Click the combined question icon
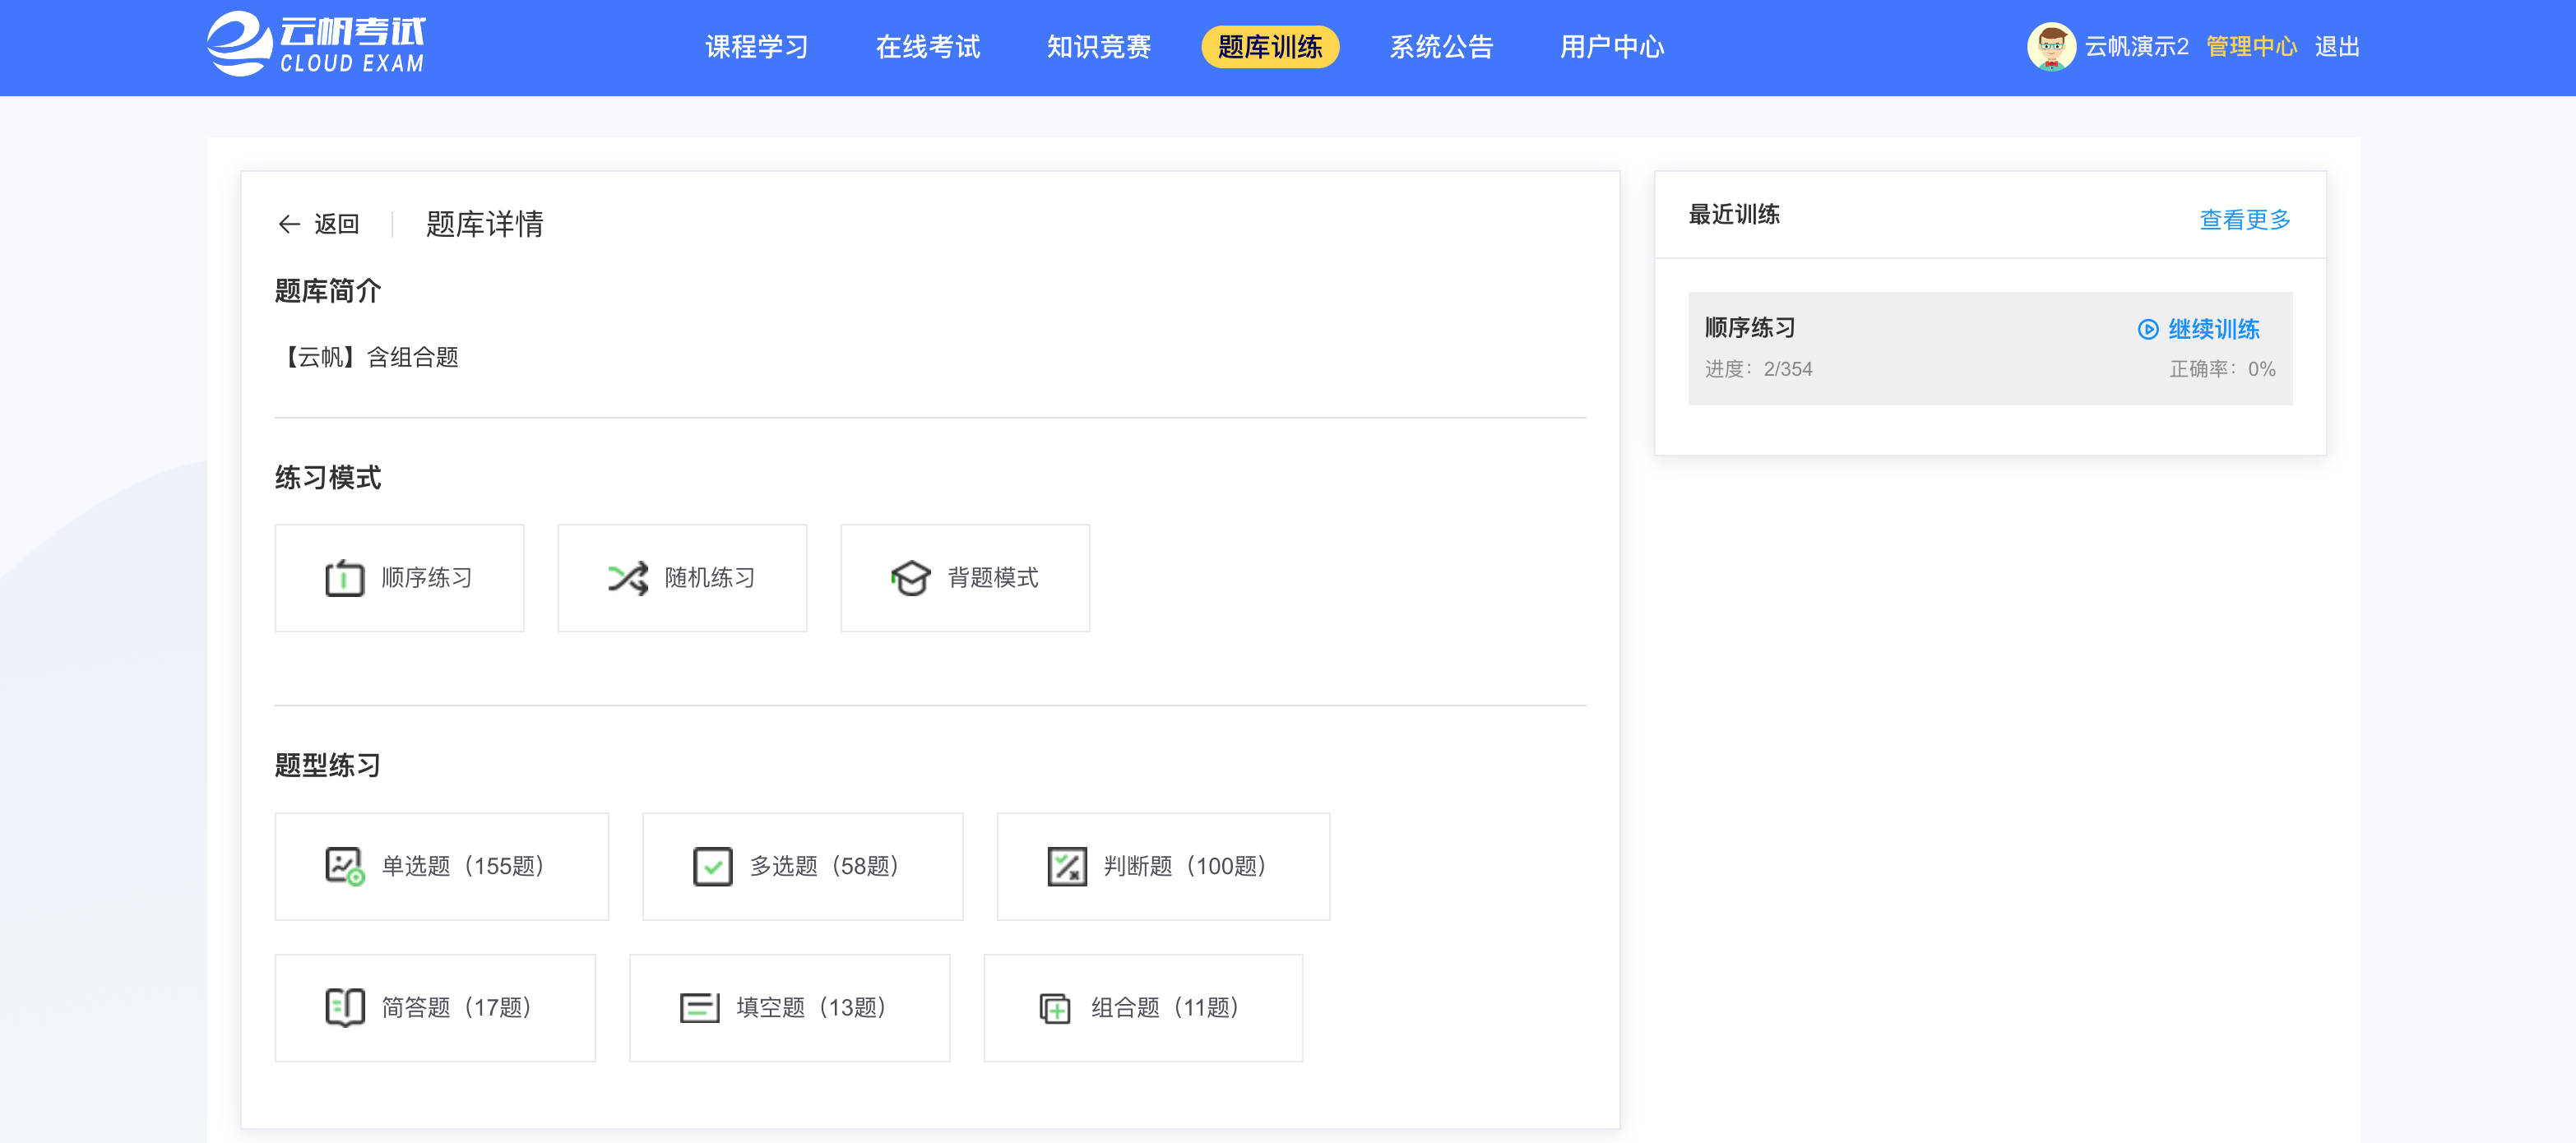The width and height of the screenshot is (2576, 1143). [x=1055, y=1008]
